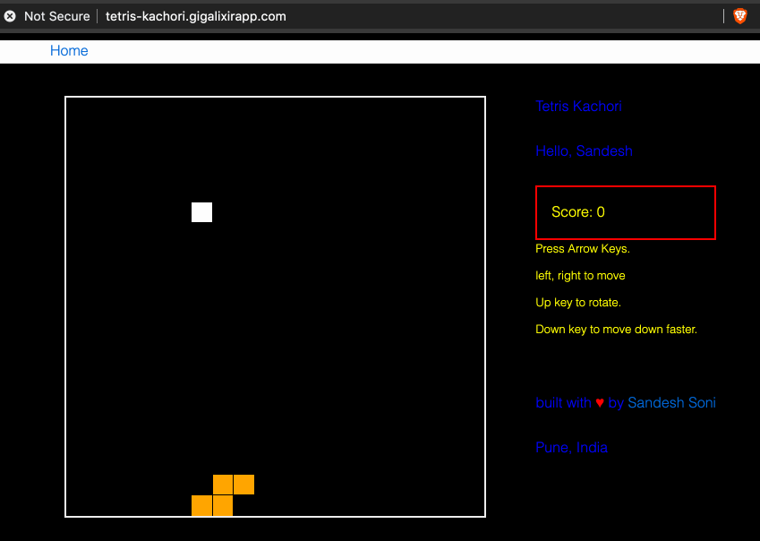Click the "Pune, India" location text
The width and height of the screenshot is (760, 541).
click(571, 448)
